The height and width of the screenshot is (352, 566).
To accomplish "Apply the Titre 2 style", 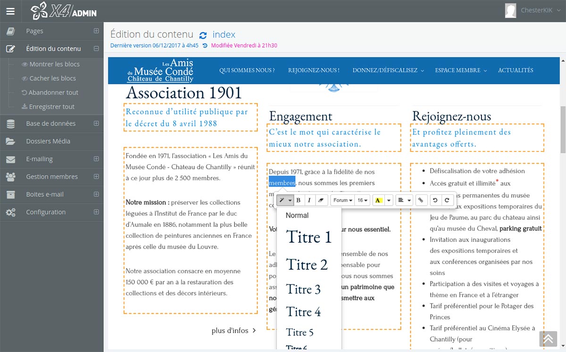I will 309,265.
